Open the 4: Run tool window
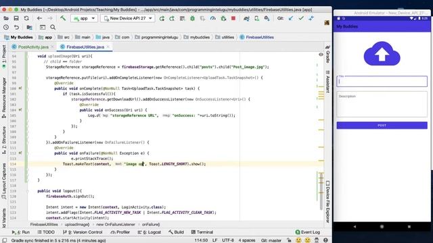Screen dimensions: 433x243 [21, 232]
